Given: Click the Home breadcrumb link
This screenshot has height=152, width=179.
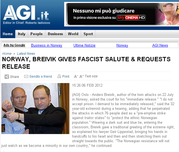Looking at the screenshot, I should (x=7, y=53).
